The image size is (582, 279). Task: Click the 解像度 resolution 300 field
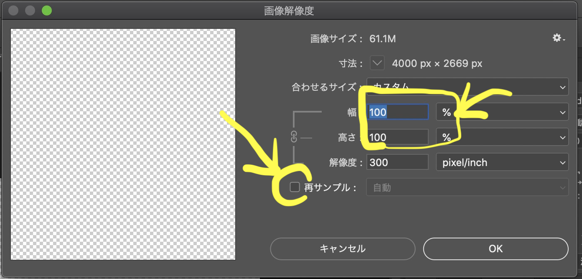[x=397, y=162]
